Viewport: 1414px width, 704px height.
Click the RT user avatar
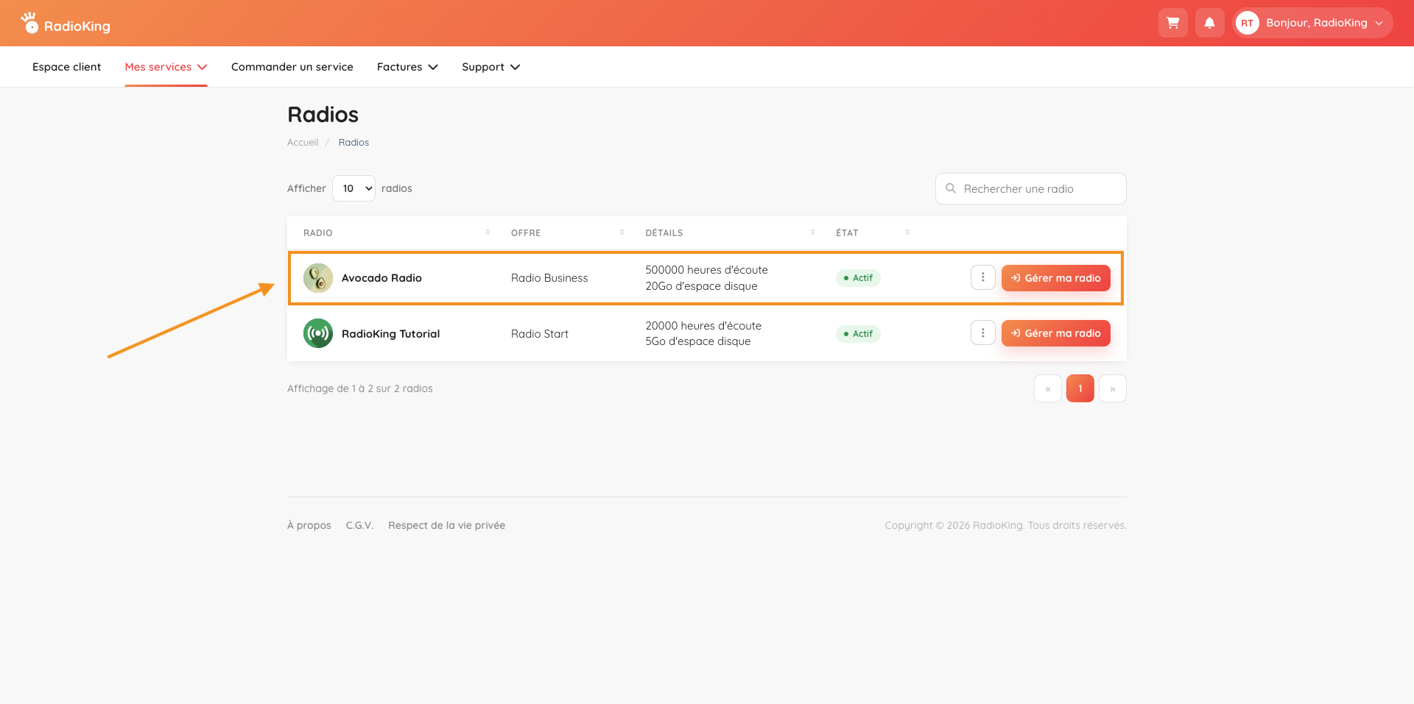coord(1247,23)
